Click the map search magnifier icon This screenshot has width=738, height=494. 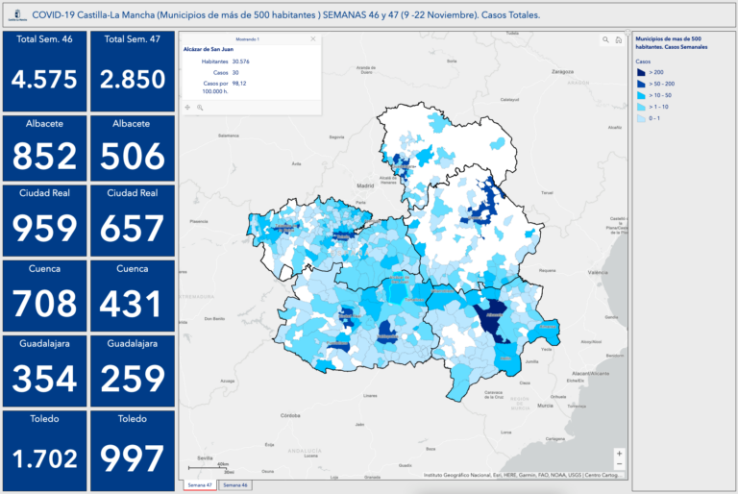click(x=605, y=40)
